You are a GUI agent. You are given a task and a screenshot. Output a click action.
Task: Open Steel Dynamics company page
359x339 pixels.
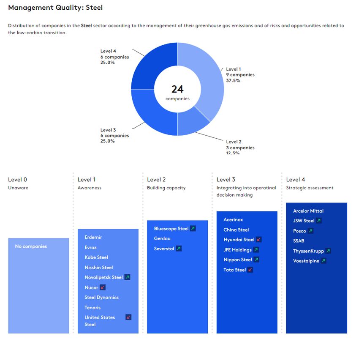click(x=102, y=297)
